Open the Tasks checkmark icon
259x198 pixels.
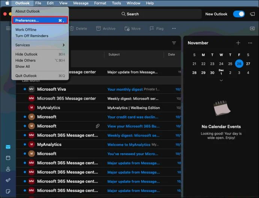pos(8,180)
